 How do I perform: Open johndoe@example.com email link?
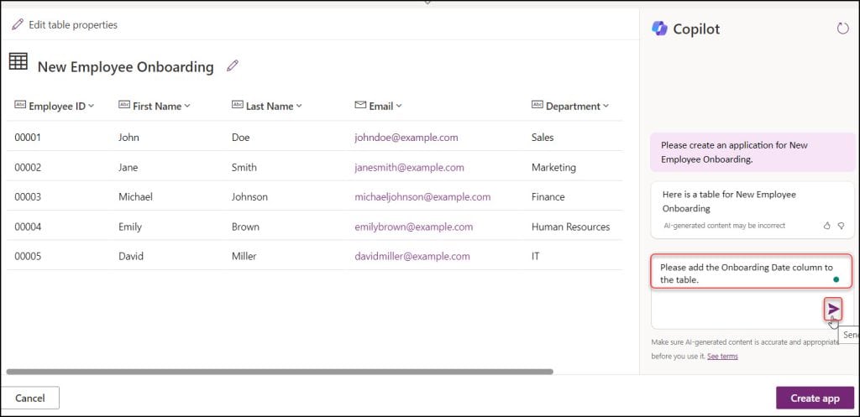click(406, 138)
